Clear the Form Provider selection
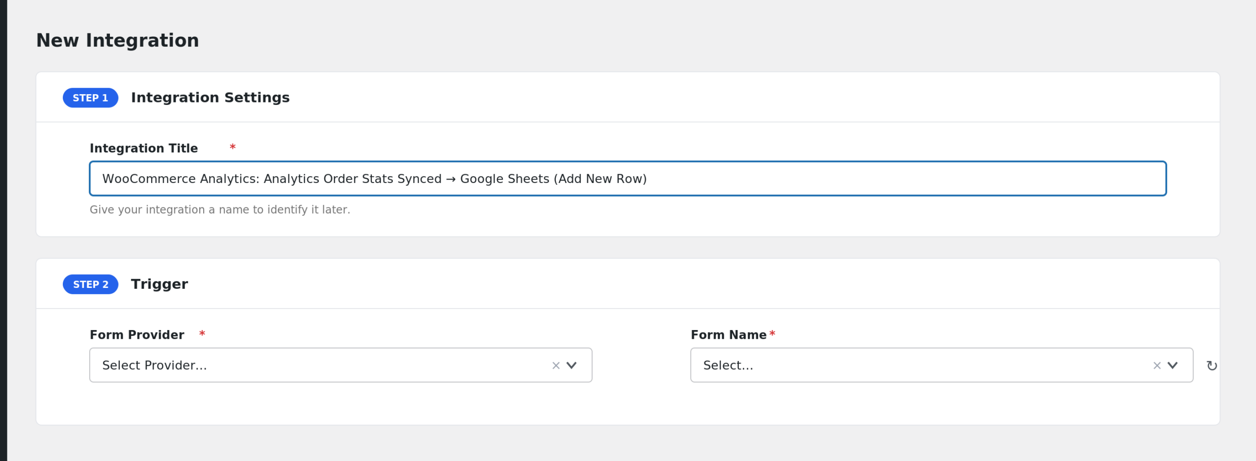The image size is (1256, 461). click(556, 366)
